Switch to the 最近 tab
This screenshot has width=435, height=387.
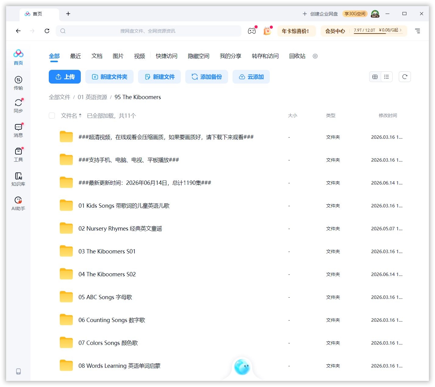tap(76, 56)
